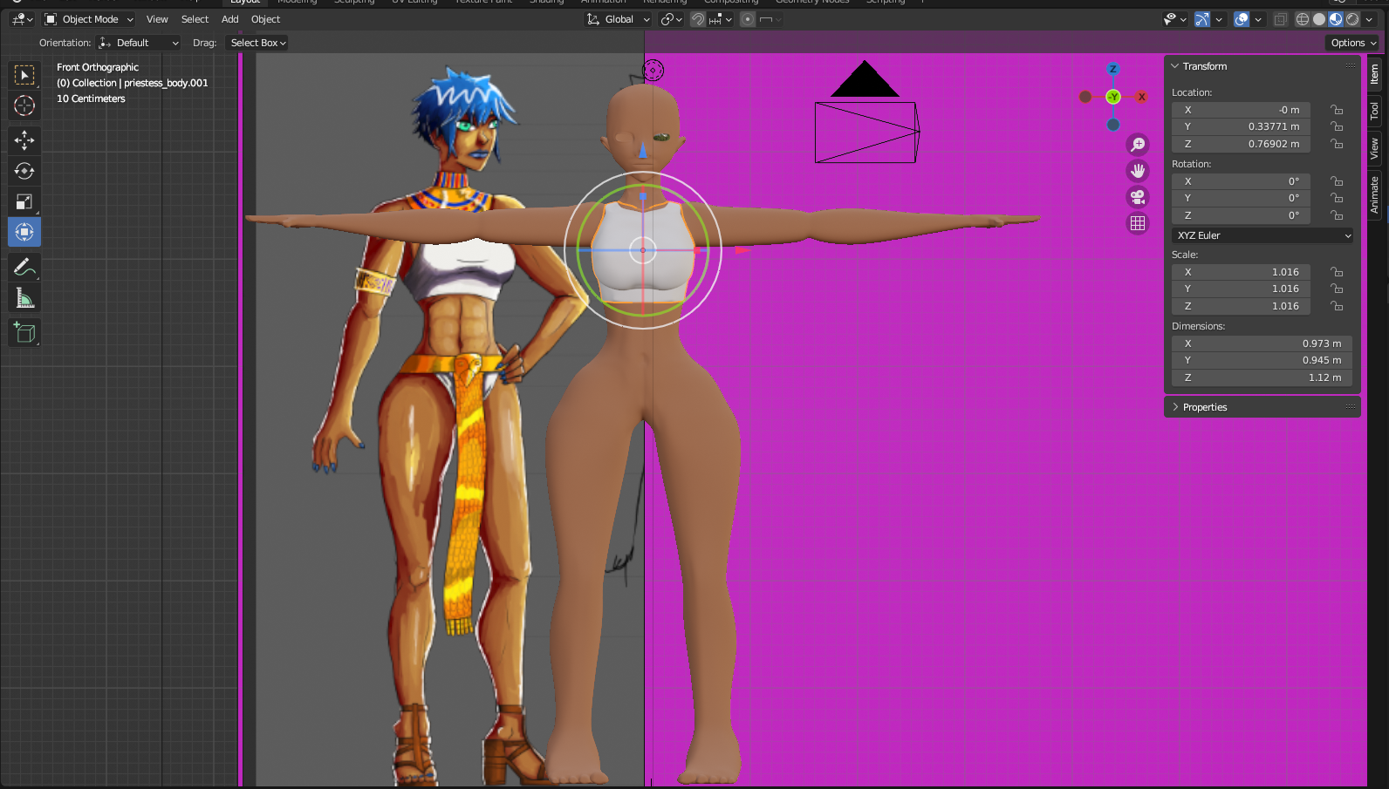Click the Location Z field 0.76902 m
The height and width of the screenshot is (789, 1389).
[x=1241, y=144]
